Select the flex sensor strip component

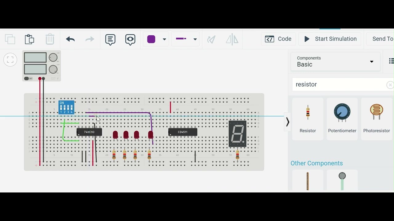click(x=308, y=181)
